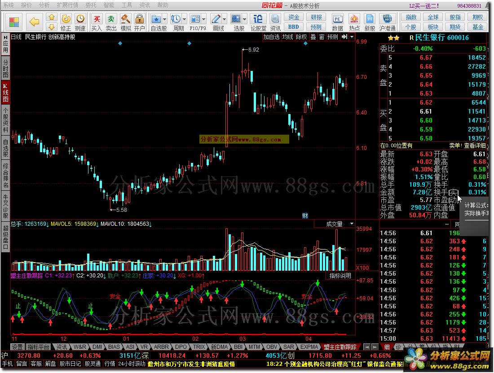Expand the 选股 dropdown arrow

244,19
